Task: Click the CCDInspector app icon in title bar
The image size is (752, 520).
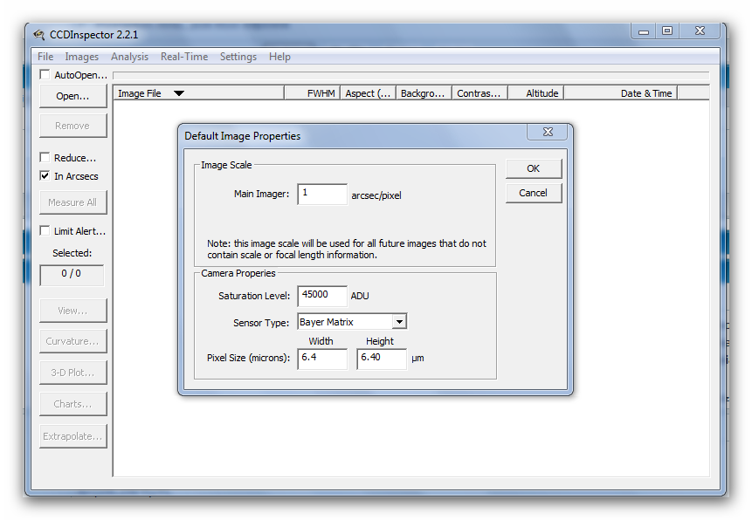Action: (38, 35)
